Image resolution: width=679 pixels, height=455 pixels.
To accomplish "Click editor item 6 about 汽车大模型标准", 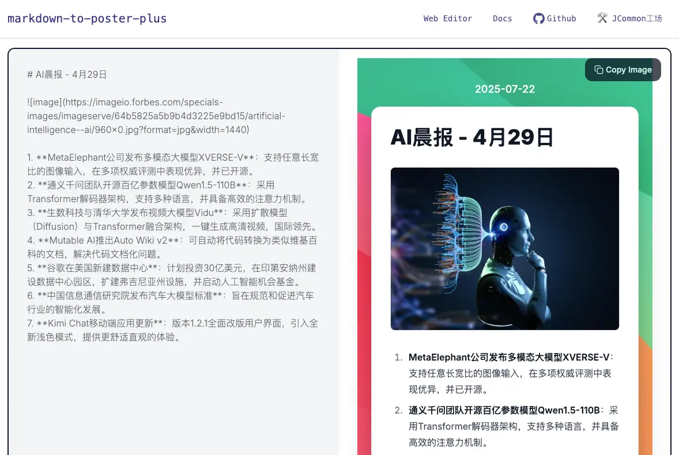I will (170, 303).
